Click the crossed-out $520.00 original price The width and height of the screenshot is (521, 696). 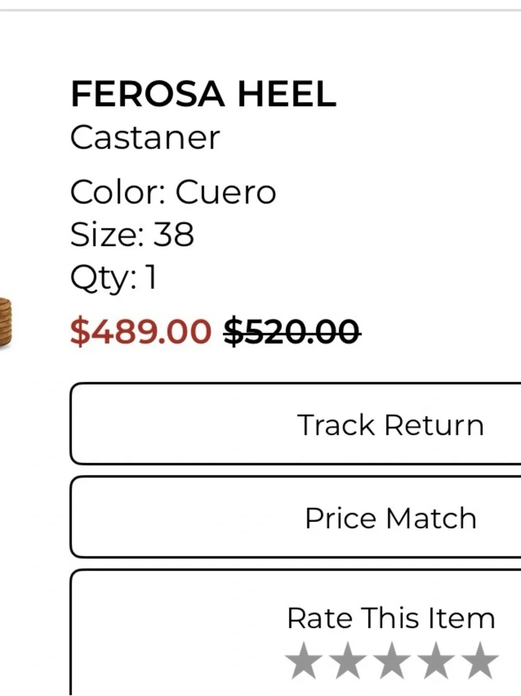pos(292,331)
